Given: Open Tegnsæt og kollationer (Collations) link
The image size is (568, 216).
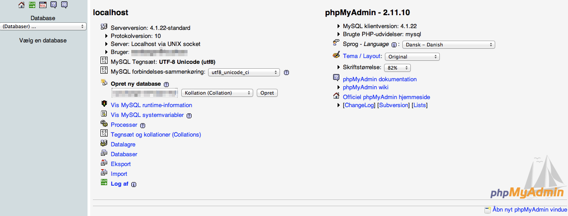Looking at the screenshot, I should click(156, 135).
